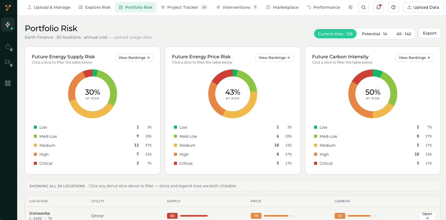This screenshot has width=446, height=220.
Task: Go to the Marketplace tab
Action: 282,7
